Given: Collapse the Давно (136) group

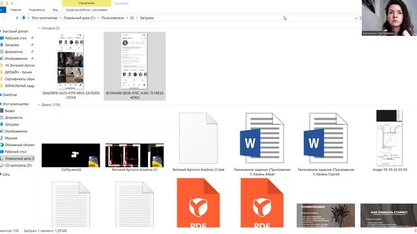Looking at the screenshot, I should coord(39,105).
